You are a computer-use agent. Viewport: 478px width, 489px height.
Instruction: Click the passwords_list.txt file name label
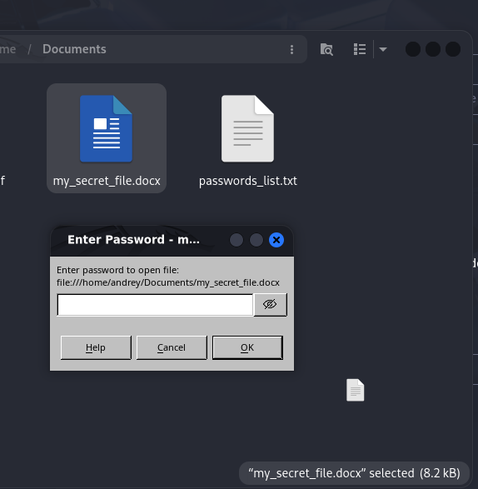pos(248,181)
